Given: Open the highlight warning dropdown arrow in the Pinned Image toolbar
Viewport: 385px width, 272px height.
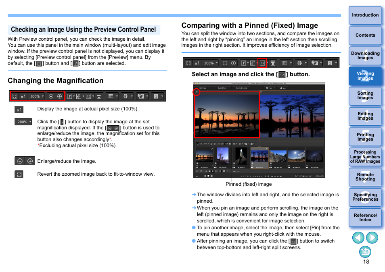Looking at the screenshot, I should pyautogui.click(x=321, y=63).
